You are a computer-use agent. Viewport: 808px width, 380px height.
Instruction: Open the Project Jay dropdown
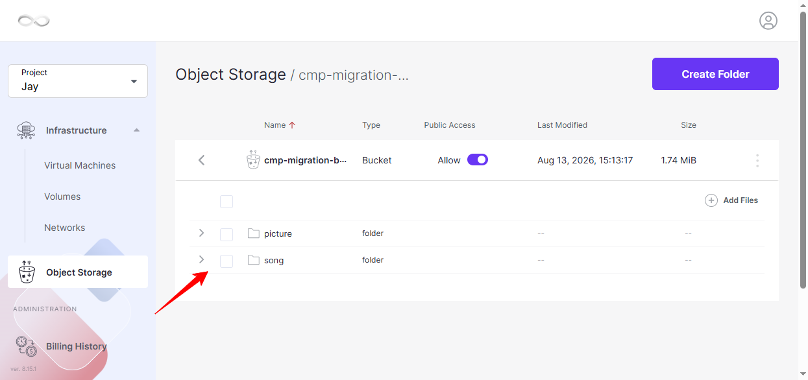[x=78, y=81]
